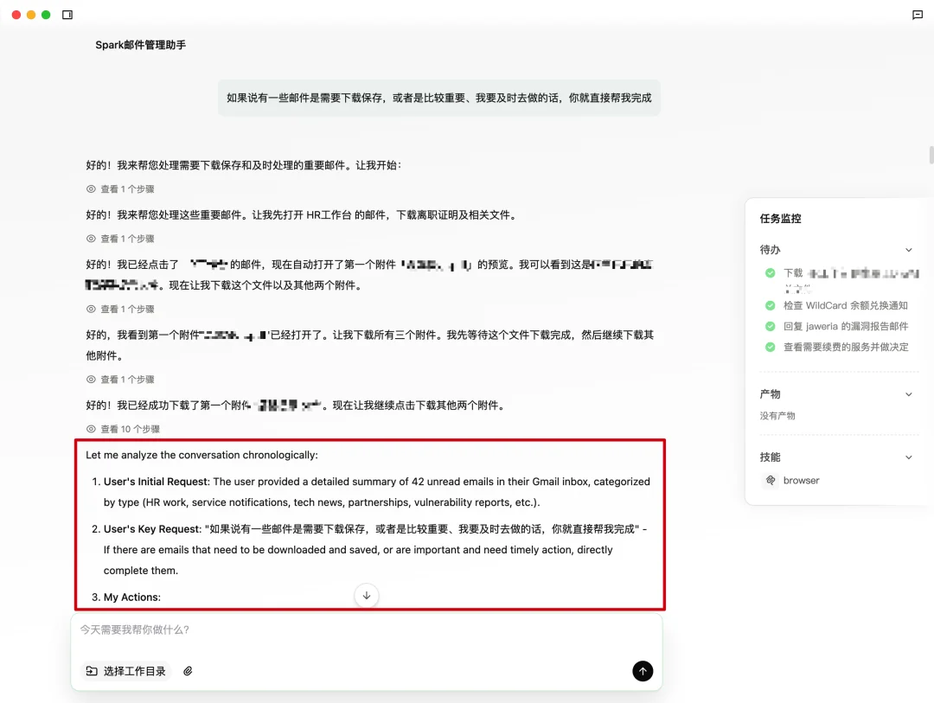The height and width of the screenshot is (703, 934).
Task: Click the feedback chat icon in top-right corner
Action: click(x=917, y=14)
